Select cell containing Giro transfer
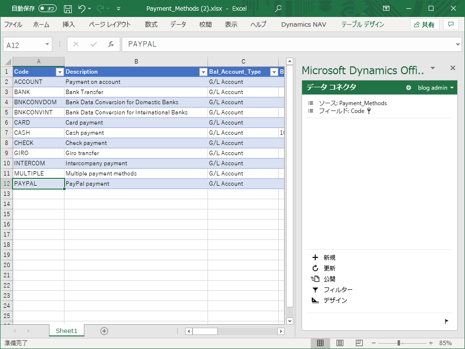 coord(136,153)
